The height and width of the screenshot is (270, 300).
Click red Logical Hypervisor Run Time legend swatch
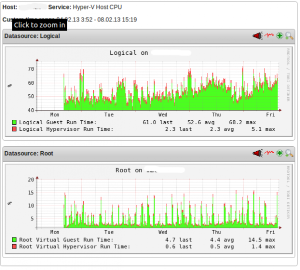14,129
